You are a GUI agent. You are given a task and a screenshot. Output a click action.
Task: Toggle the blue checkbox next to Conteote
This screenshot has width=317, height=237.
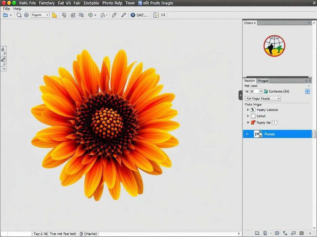pyautogui.click(x=307, y=91)
